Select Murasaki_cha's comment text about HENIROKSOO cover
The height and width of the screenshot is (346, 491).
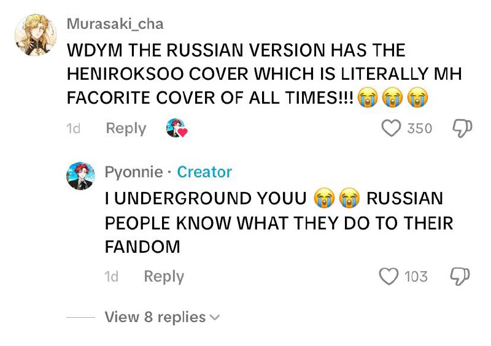click(x=265, y=74)
